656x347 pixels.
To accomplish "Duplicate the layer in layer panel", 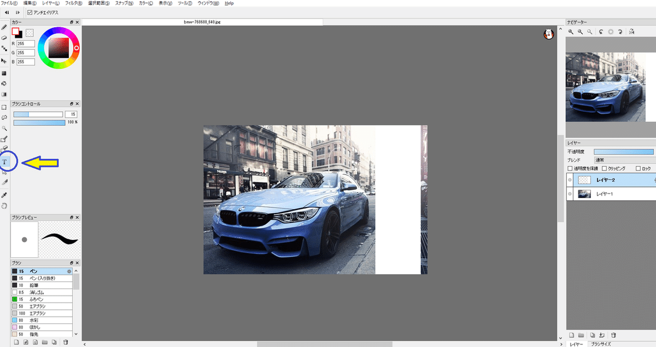I will (x=592, y=334).
